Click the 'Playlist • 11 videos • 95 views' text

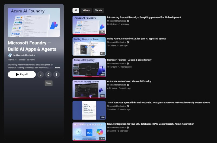coord(21,60)
